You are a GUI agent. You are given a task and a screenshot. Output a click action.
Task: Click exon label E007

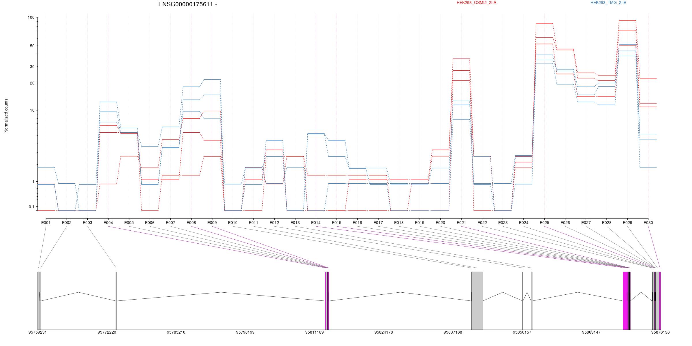170,223
